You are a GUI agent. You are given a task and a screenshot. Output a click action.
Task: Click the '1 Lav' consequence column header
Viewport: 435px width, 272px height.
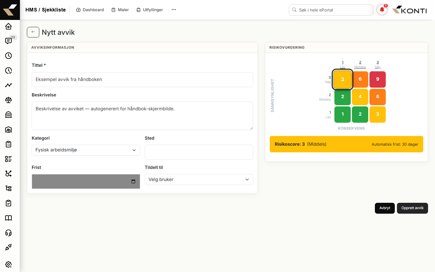343,65
